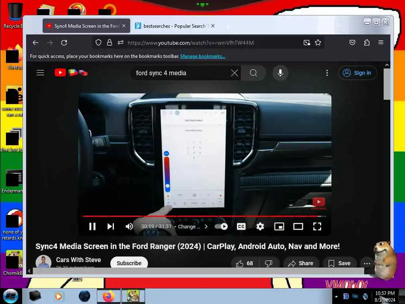Image resolution: width=405 pixels, height=304 pixels.
Task: Open Cars With Steve channel avatar
Action: click(x=43, y=262)
